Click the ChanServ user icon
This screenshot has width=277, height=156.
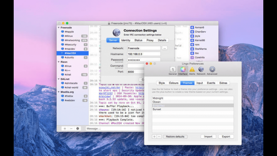(192, 32)
